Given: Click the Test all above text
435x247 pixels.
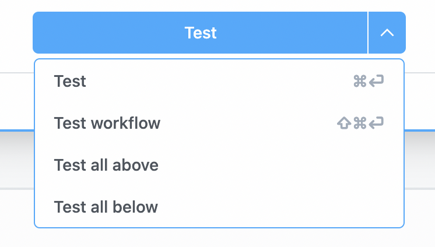Looking at the screenshot, I should 106,165.
